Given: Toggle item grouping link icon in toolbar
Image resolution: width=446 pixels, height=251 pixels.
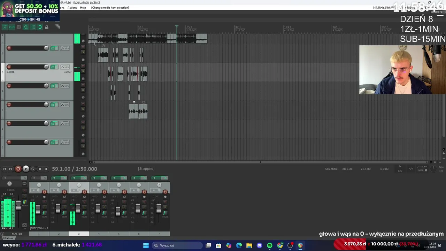Looking at the screenshot, I should [x=11, y=27].
